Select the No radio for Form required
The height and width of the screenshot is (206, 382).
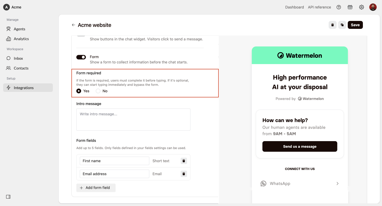click(x=98, y=91)
